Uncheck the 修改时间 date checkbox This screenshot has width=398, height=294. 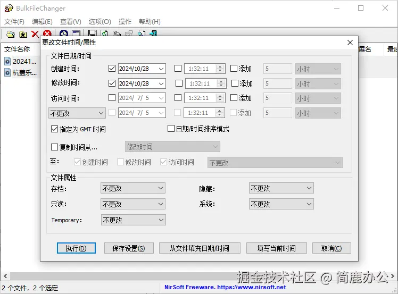(x=112, y=83)
